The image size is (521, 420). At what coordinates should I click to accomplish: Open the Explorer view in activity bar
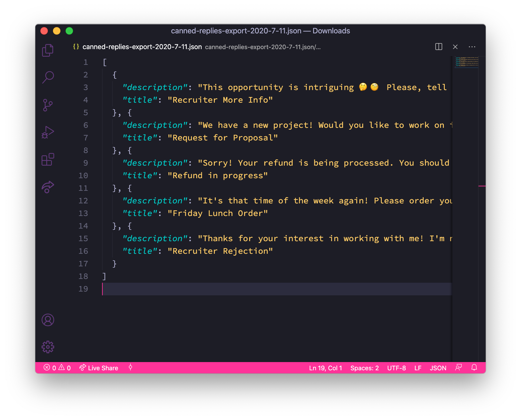(x=48, y=50)
